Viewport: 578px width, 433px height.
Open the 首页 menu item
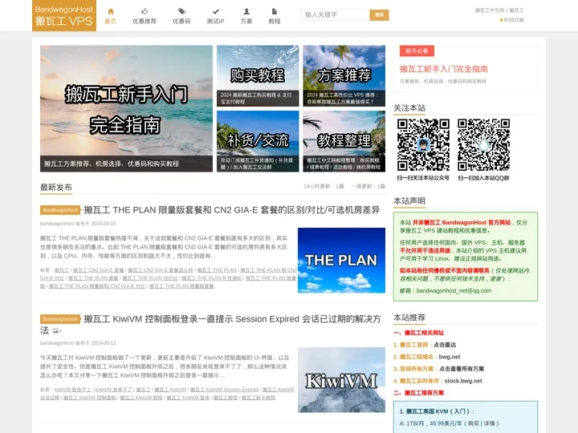[x=110, y=22]
